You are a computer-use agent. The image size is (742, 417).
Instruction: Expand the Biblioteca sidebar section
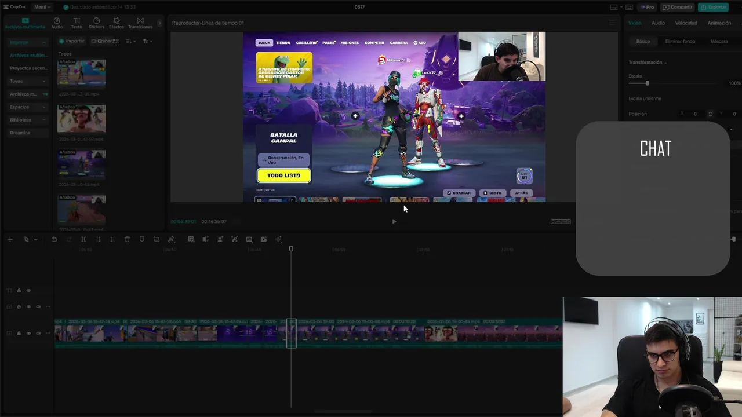pyautogui.click(x=27, y=120)
